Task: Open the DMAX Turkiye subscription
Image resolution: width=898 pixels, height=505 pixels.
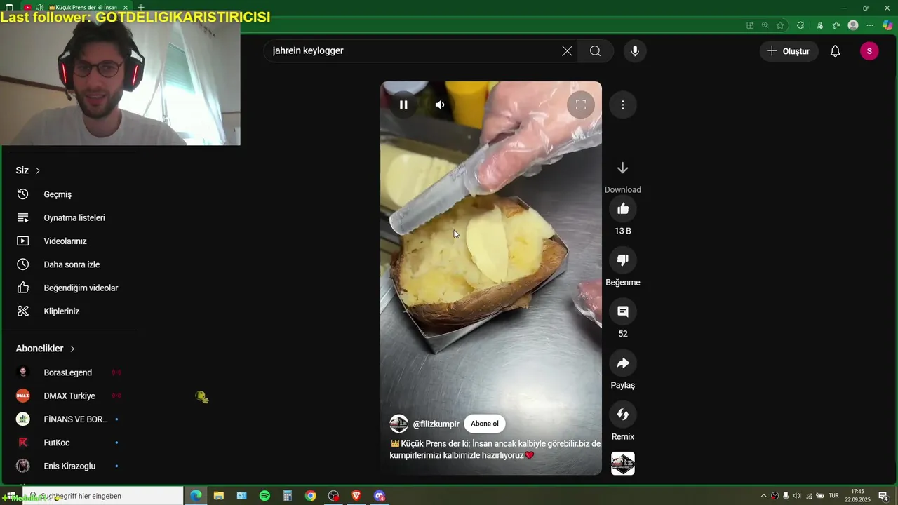Action: 70,396
